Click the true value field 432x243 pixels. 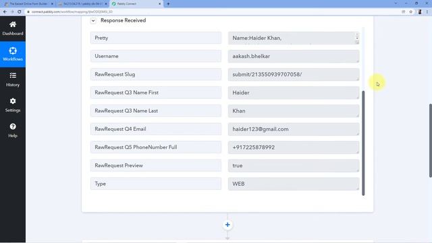click(294, 165)
